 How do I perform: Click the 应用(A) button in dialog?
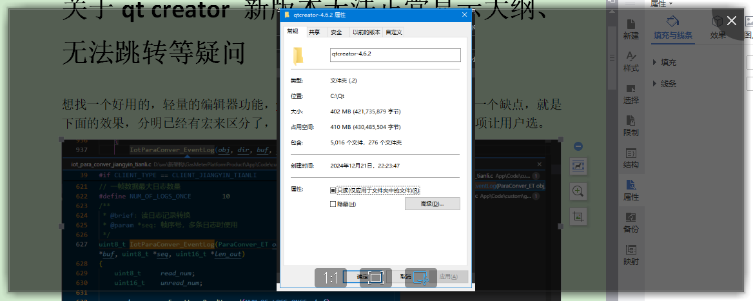pos(447,277)
